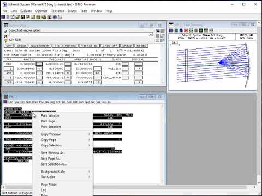
Task: Click the Notes button
Action: pos(141,46)
